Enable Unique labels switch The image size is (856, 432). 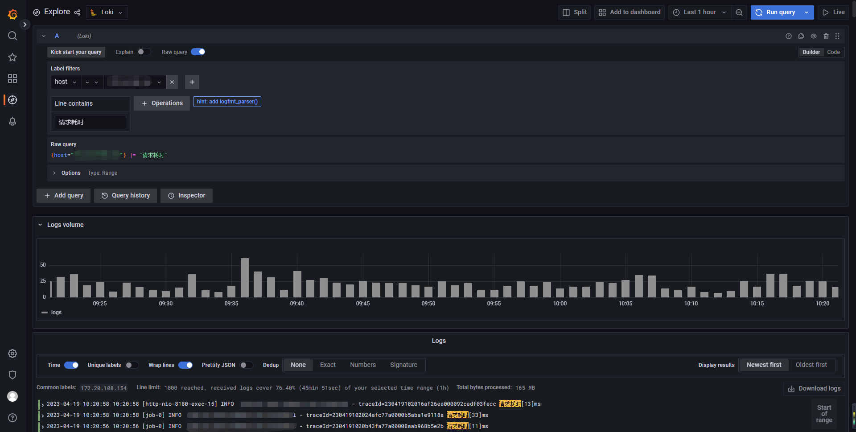tap(132, 365)
